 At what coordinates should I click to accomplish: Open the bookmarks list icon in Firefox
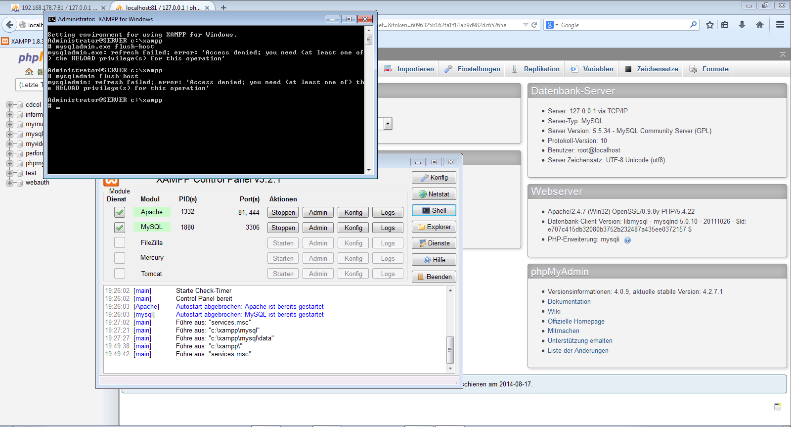click(x=725, y=25)
